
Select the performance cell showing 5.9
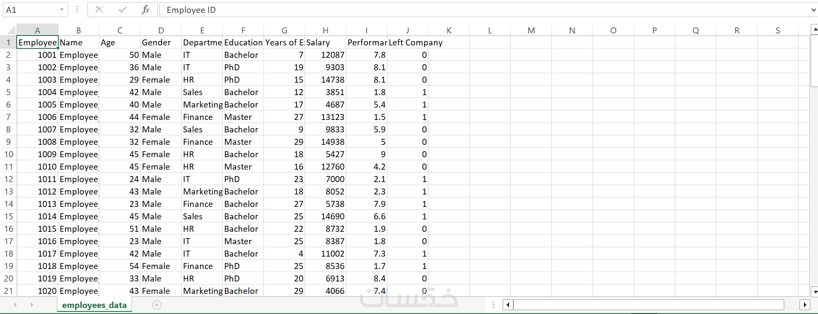tap(367, 129)
